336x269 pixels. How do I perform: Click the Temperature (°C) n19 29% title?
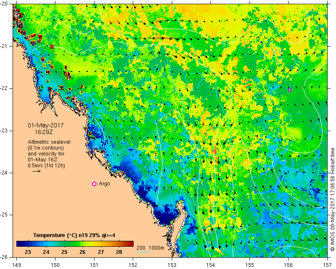[x=74, y=235]
